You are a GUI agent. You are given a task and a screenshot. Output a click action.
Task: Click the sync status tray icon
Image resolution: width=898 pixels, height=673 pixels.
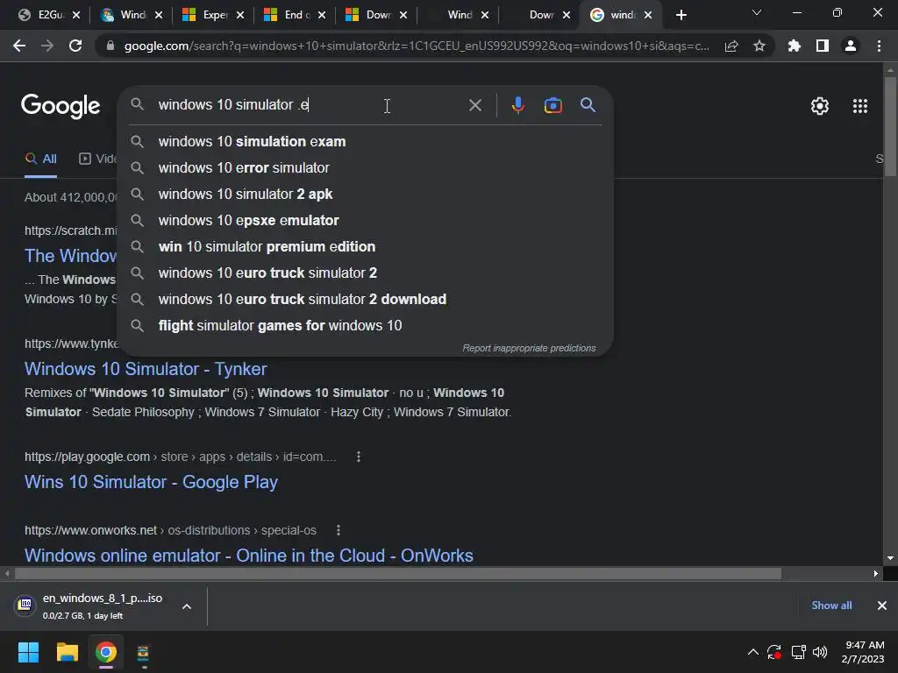click(774, 652)
